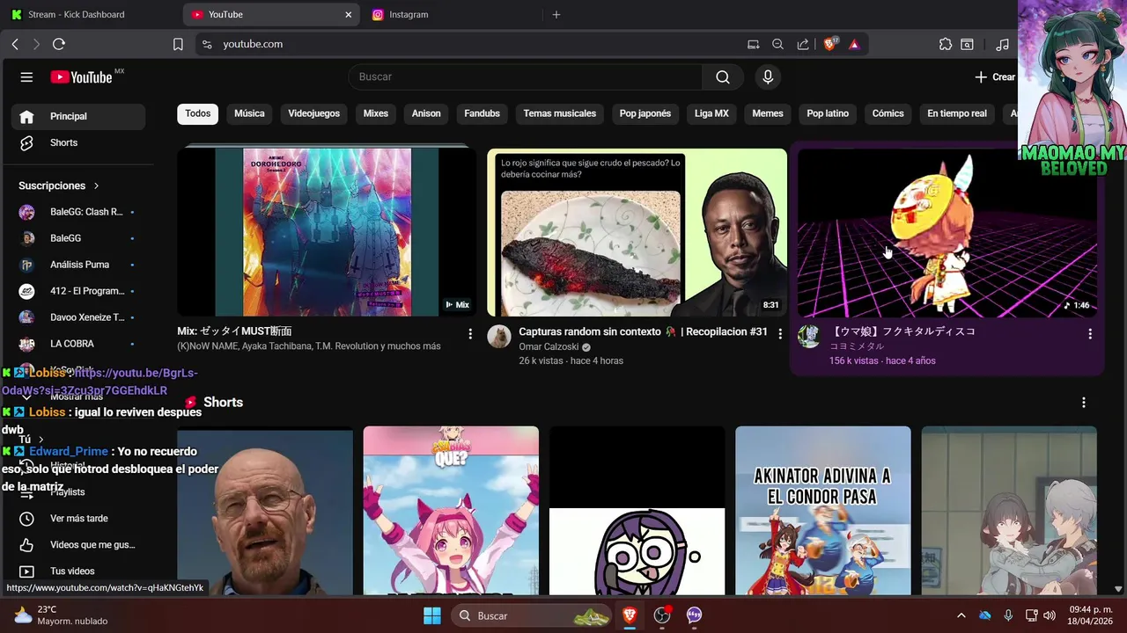This screenshot has width=1127, height=633.
Task: Select the Cómics filter chip
Action: [x=888, y=113]
